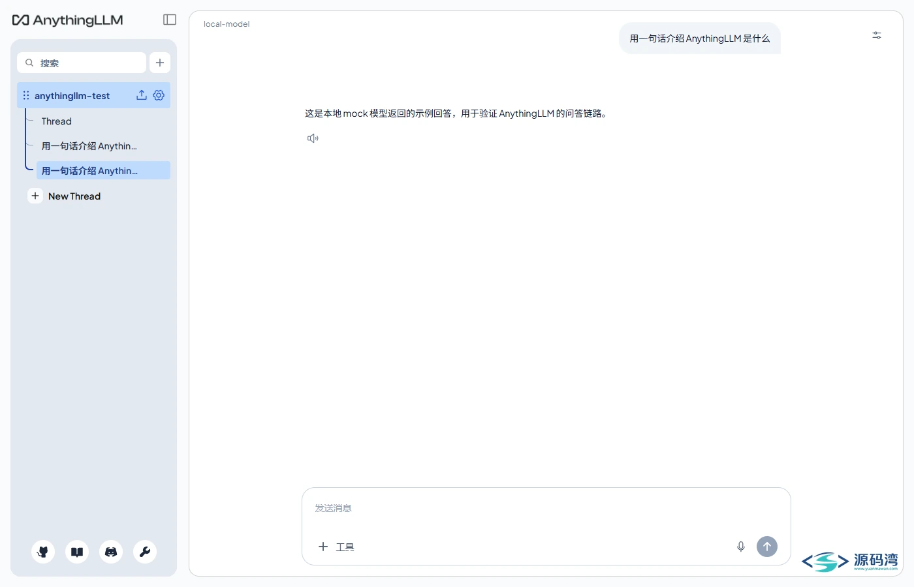This screenshot has width=914, height=587.
Task: Toggle the sidebar collapse icon
Action: click(x=170, y=20)
